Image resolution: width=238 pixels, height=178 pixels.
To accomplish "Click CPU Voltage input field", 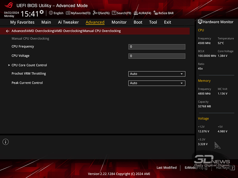I will (x=157, y=56).
